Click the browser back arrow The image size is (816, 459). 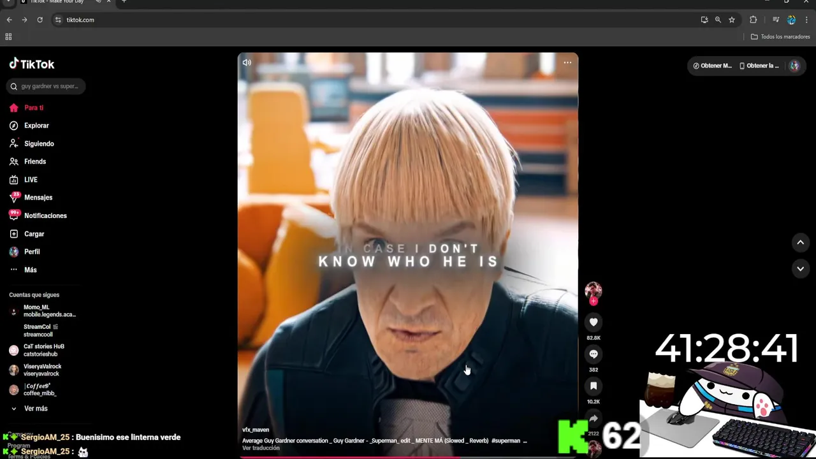(9, 20)
